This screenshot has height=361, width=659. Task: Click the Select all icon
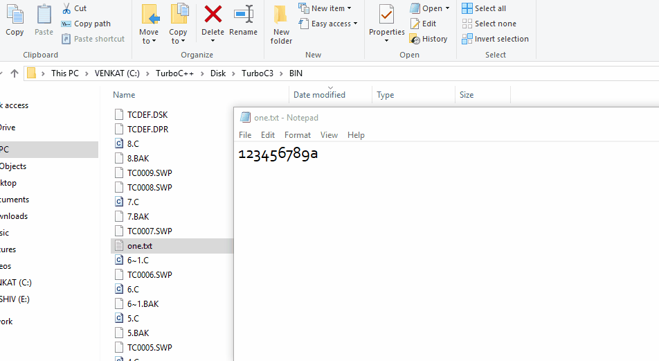[x=467, y=8]
